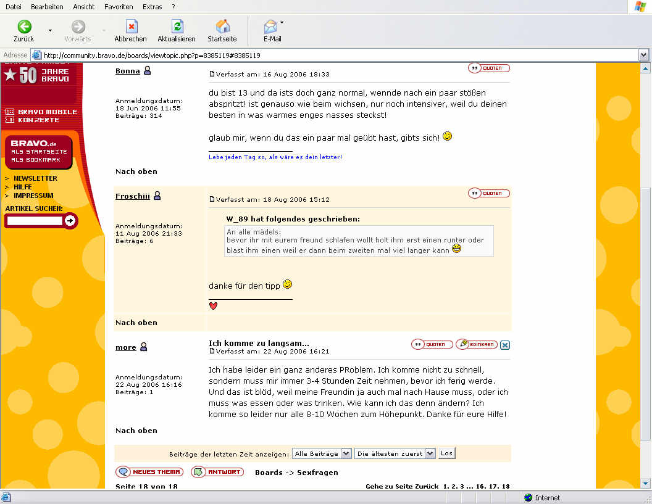Open the Zurück history dropdown arrow
The height and width of the screenshot is (504, 652).
(x=50, y=30)
